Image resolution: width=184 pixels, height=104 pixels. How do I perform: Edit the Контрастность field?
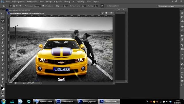coord(83,6)
